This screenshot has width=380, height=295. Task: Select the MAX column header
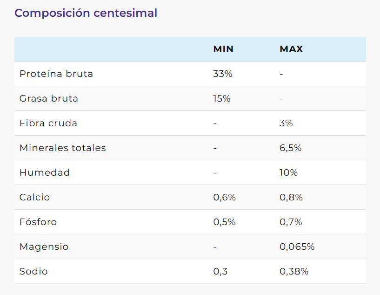pos(291,49)
